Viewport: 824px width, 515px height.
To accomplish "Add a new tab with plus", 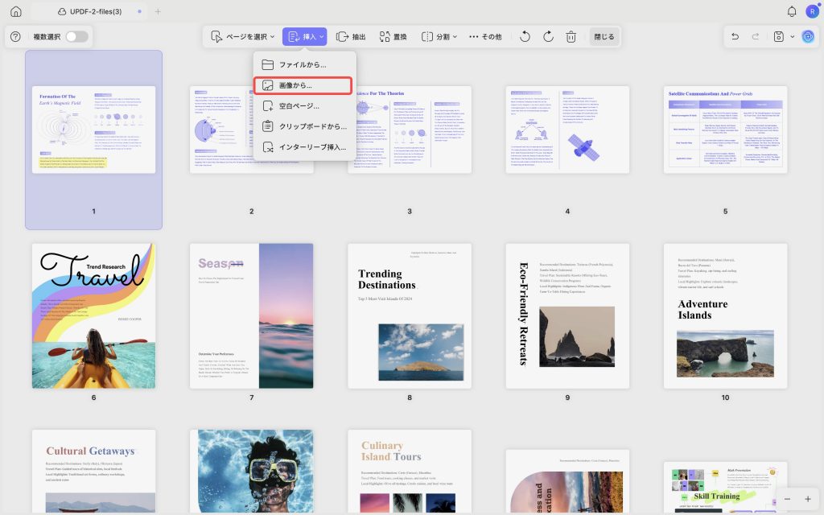I will pyautogui.click(x=158, y=11).
